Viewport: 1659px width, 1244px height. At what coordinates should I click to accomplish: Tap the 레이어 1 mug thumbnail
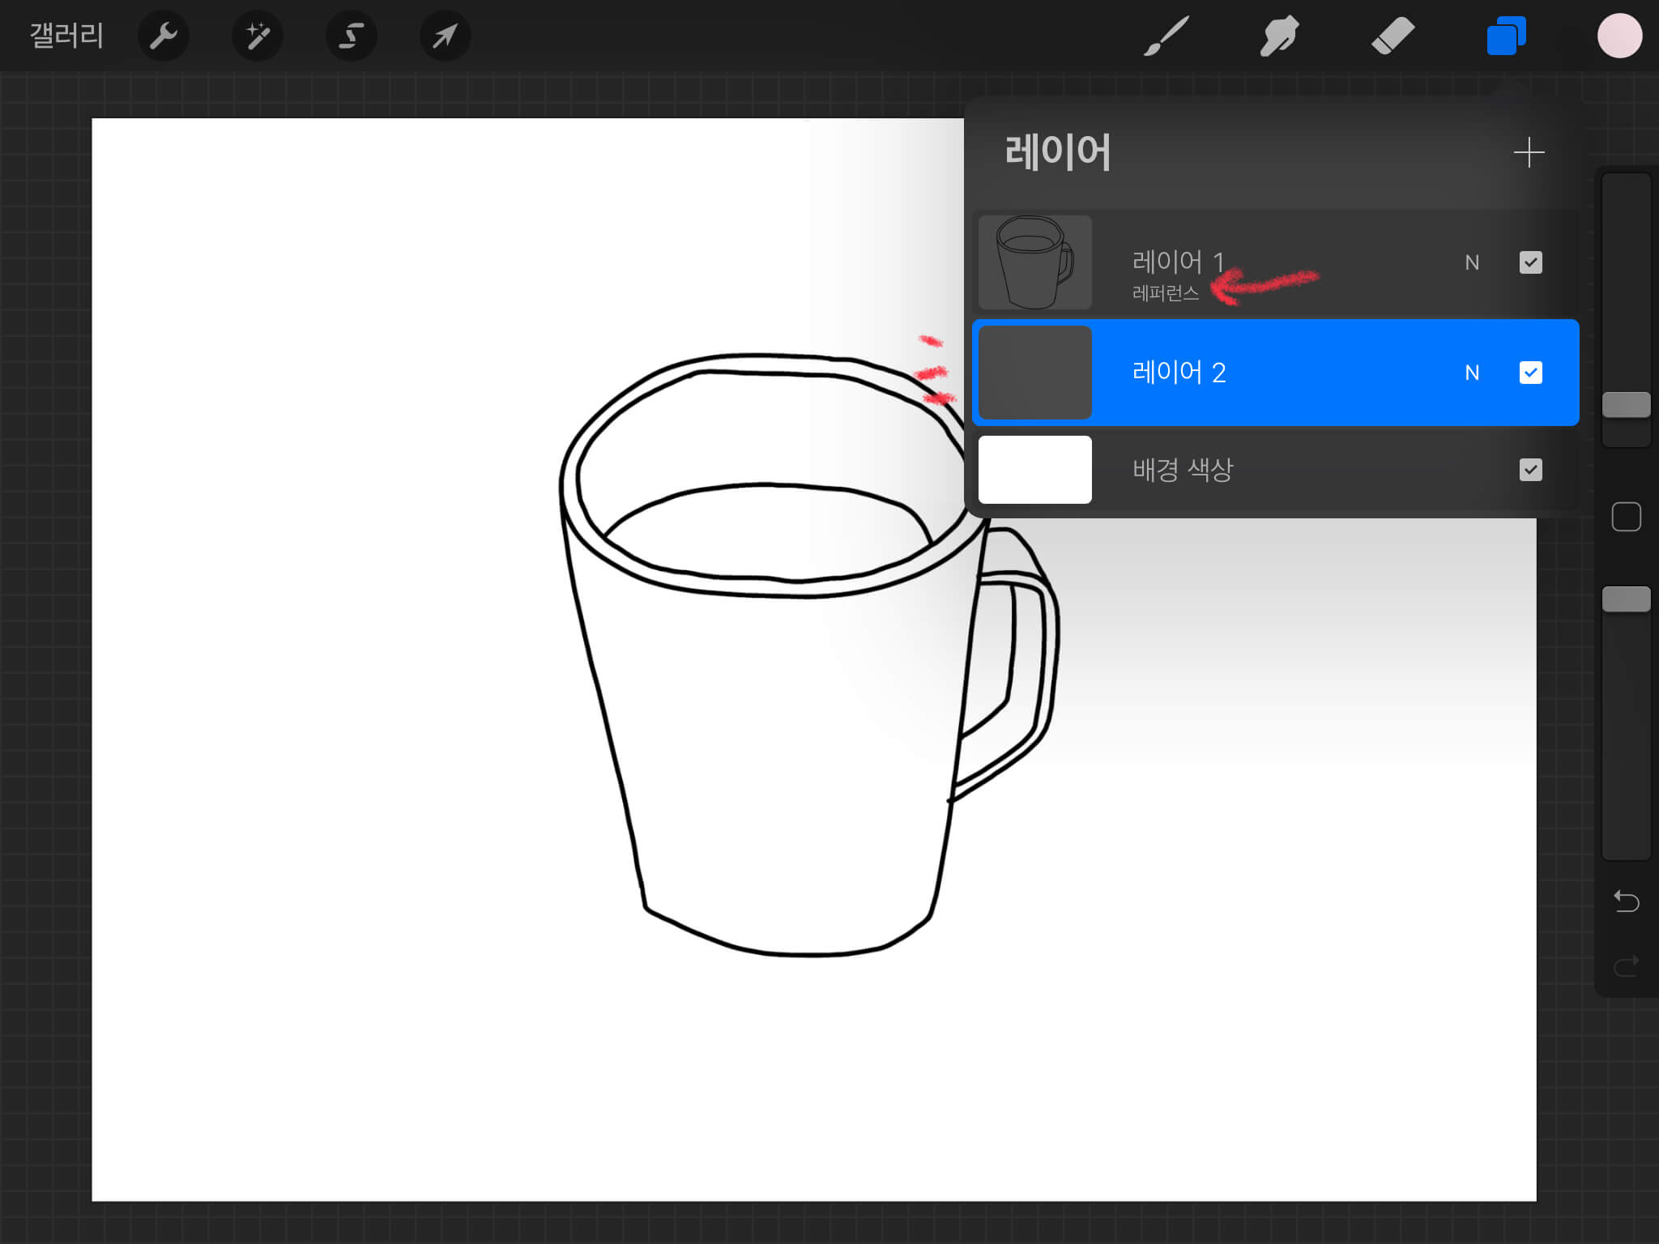point(1034,262)
